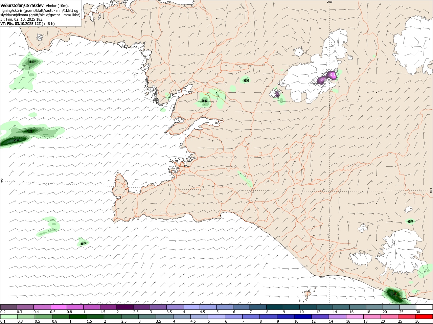Viewport: 433px width, 324px height.
Task: Click the small island off the south coast
Action: pyautogui.click(x=308, y=295)
